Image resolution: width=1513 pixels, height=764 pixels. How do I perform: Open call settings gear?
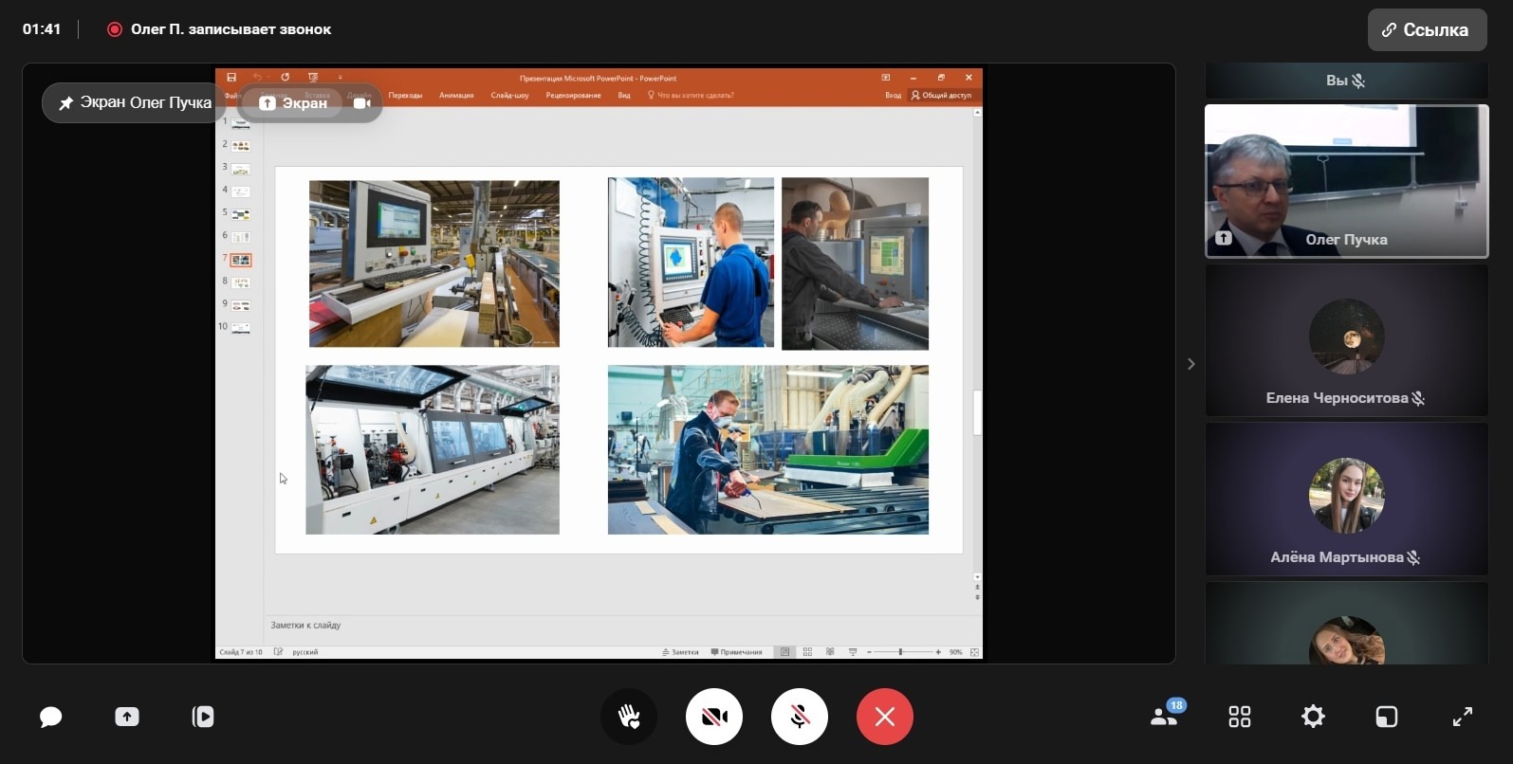[x=1313, y=717]
